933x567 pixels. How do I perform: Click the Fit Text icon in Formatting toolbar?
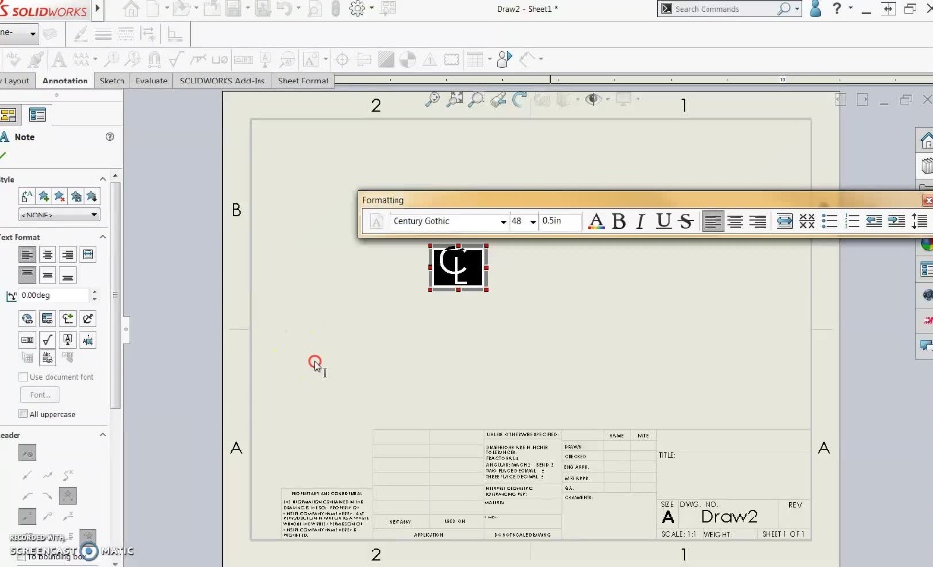(784, 221)
